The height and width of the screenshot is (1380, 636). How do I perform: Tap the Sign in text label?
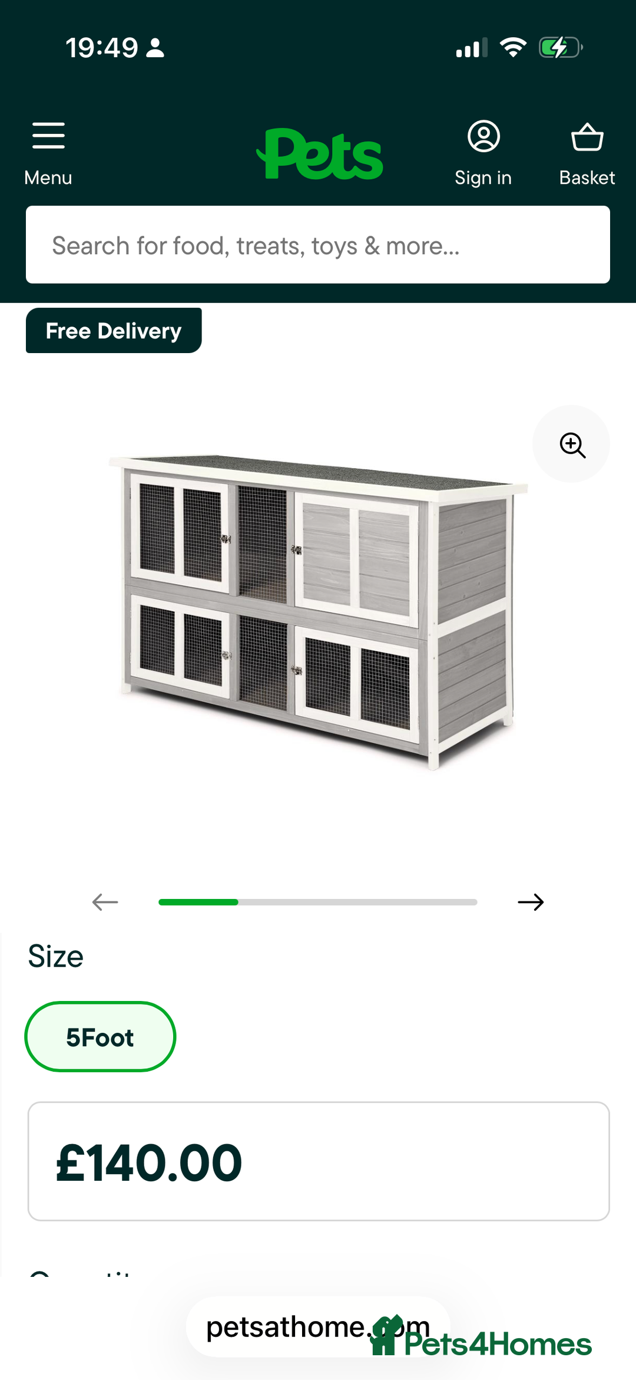[483, 177]
